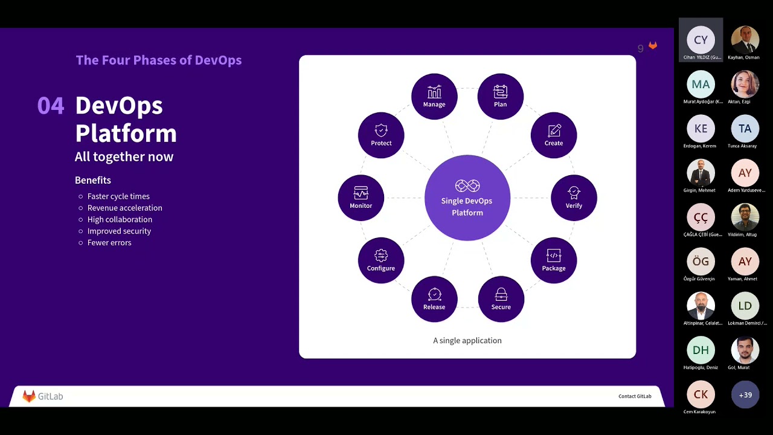Viewport: 773px width, 435px height.
Task: Click the Configure stage icon
Action: pos(381,260)
